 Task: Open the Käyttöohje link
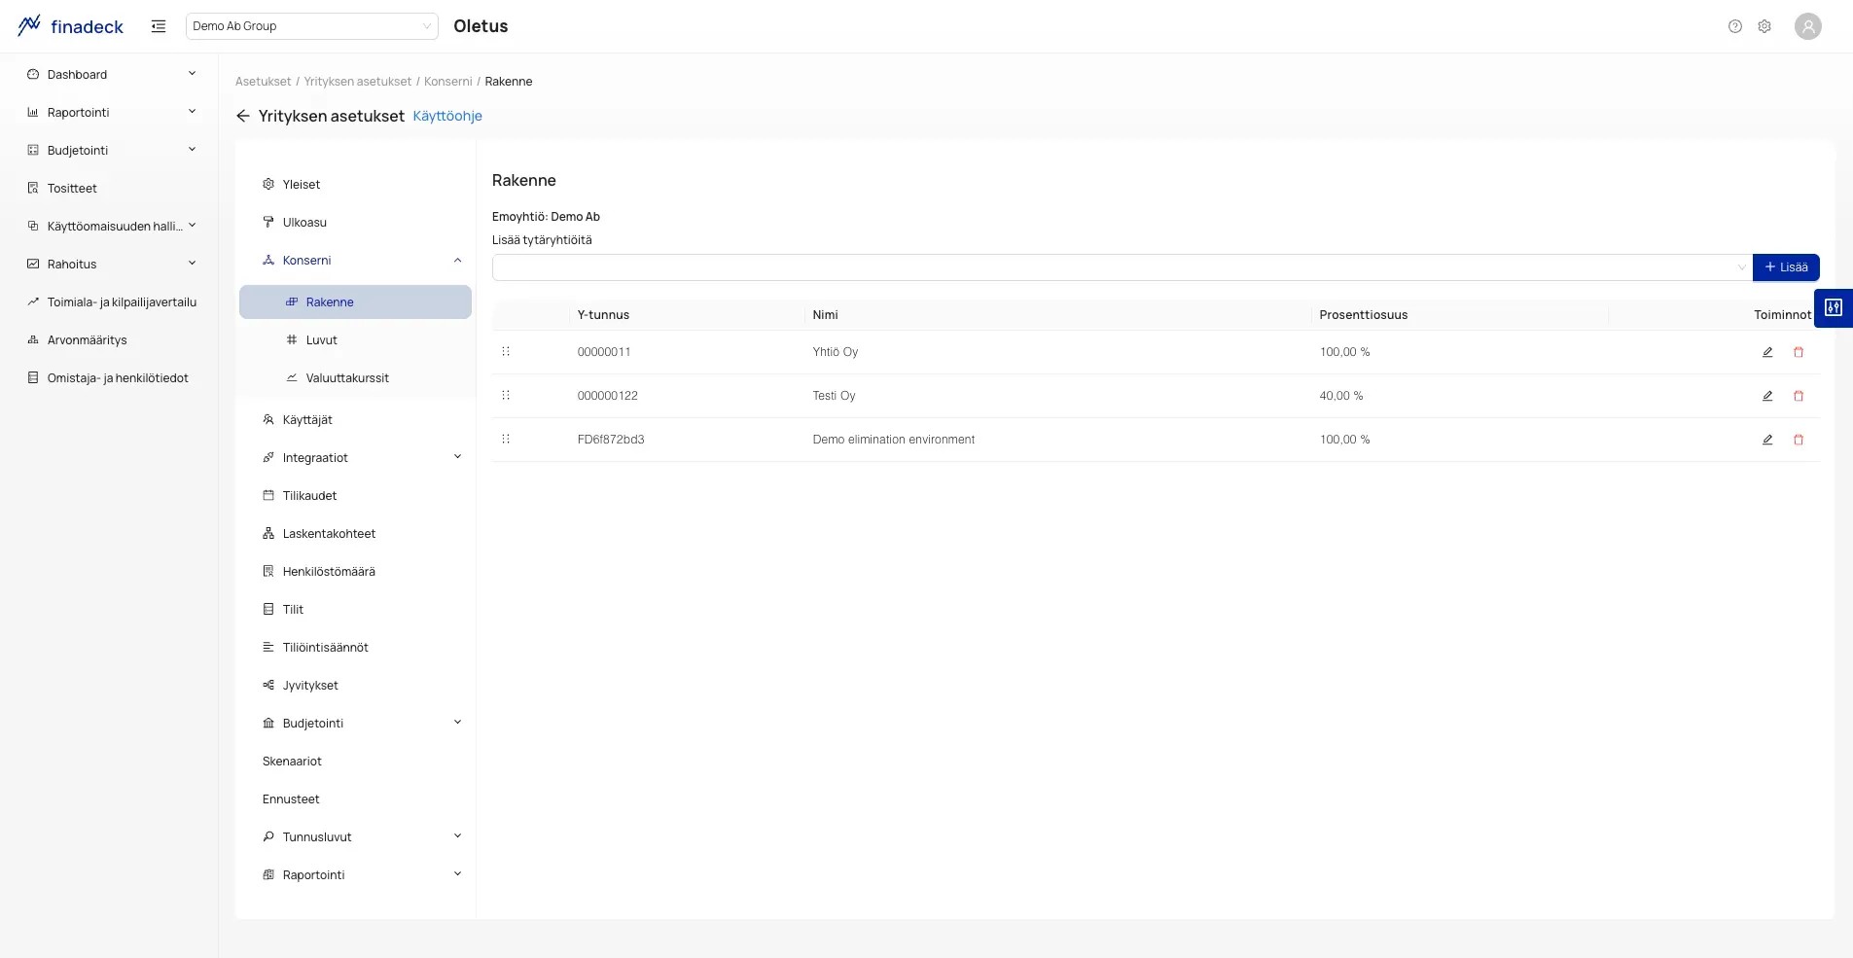[447, 116]
